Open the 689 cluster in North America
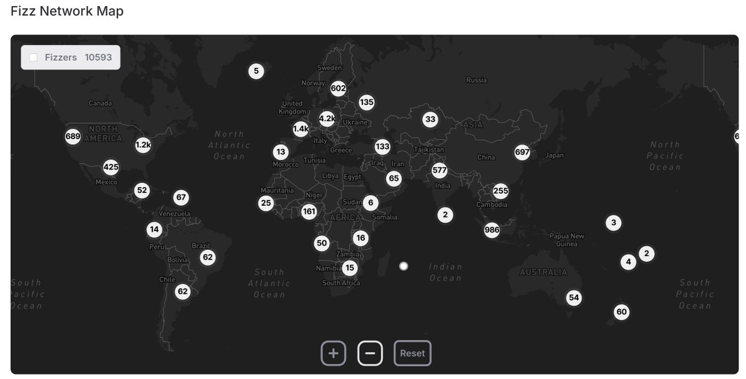Screen dimensions: 746x379 click(x=73, y=136)
